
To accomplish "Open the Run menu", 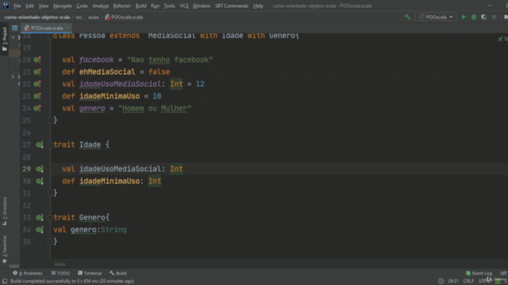I will (156, 6).
